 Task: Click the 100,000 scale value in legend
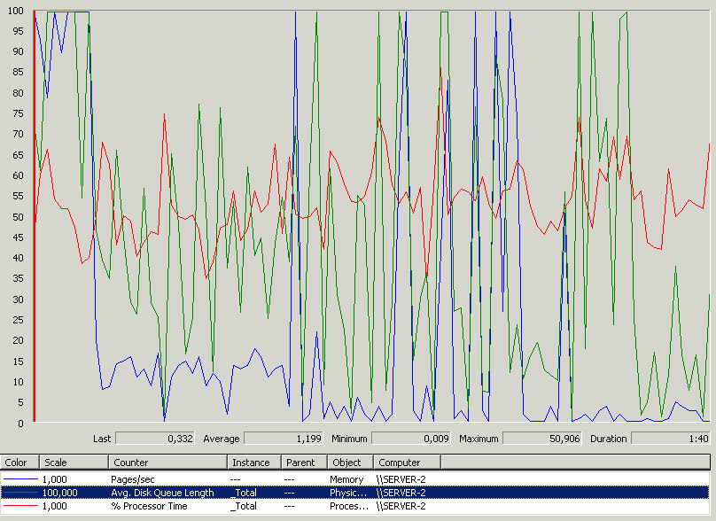(x=60, y=493)
